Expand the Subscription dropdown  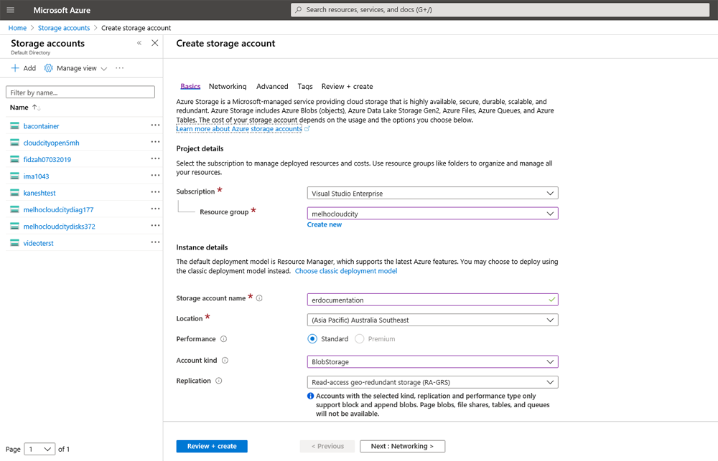click(x=432, y=193)
